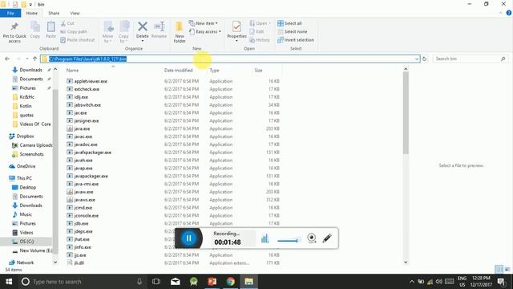Go up one folder level arrow
The image size is (513, 289).
point(35,59)
